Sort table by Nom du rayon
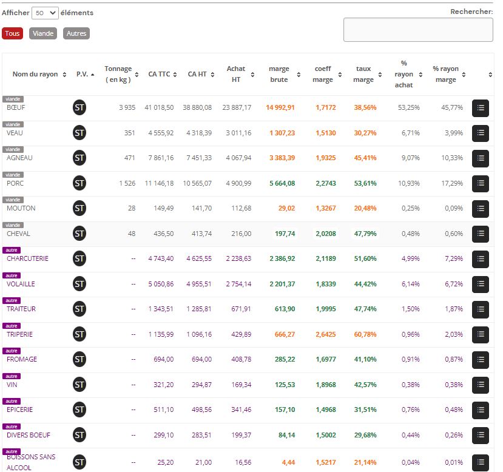503x472 pixels. [x=39, y=74]
